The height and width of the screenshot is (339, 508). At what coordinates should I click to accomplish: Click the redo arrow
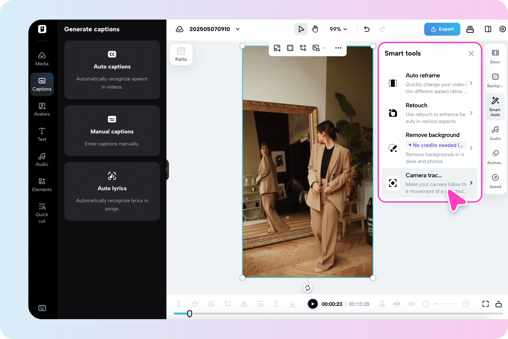coord(382,29)
